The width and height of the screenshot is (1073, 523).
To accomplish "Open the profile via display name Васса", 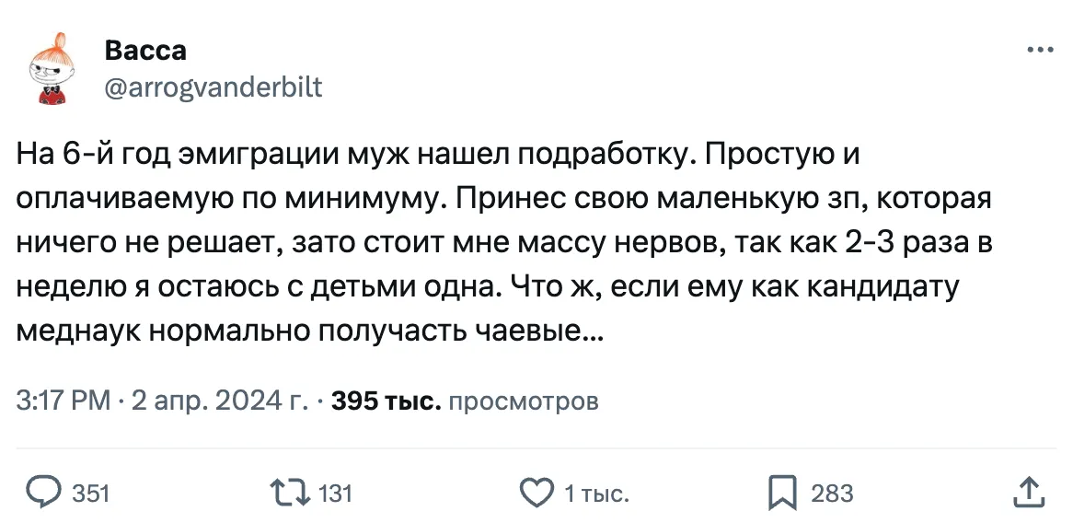I will coord(145,51).
